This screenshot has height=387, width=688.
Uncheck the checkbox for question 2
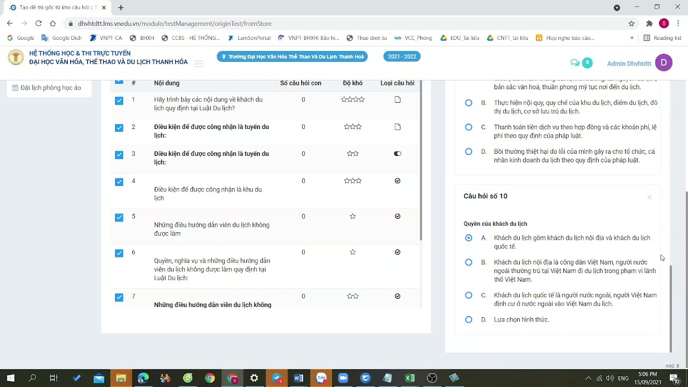119,127
